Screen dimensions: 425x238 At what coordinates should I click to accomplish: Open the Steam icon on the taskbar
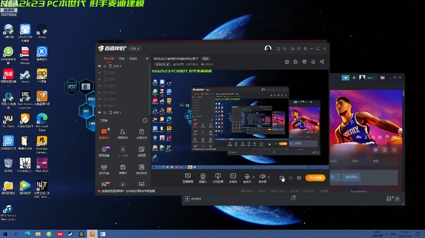(70, 234)
